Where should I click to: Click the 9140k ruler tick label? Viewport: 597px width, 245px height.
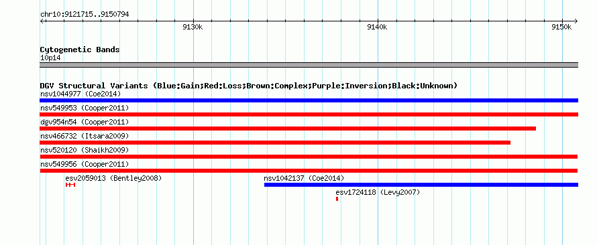377,27
